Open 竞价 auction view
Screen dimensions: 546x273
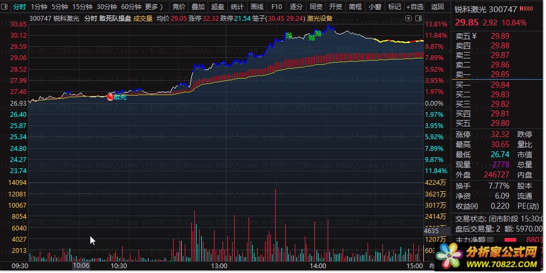tap(179, 6)
